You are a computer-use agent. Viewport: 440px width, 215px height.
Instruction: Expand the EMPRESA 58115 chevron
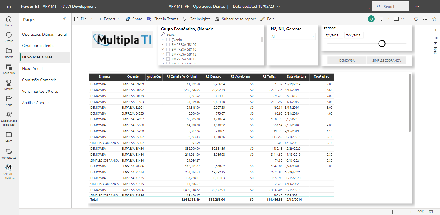pos(163,59)
